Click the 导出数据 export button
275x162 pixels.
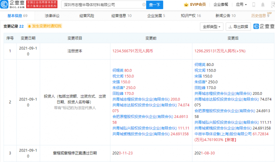tap(238, 27)
